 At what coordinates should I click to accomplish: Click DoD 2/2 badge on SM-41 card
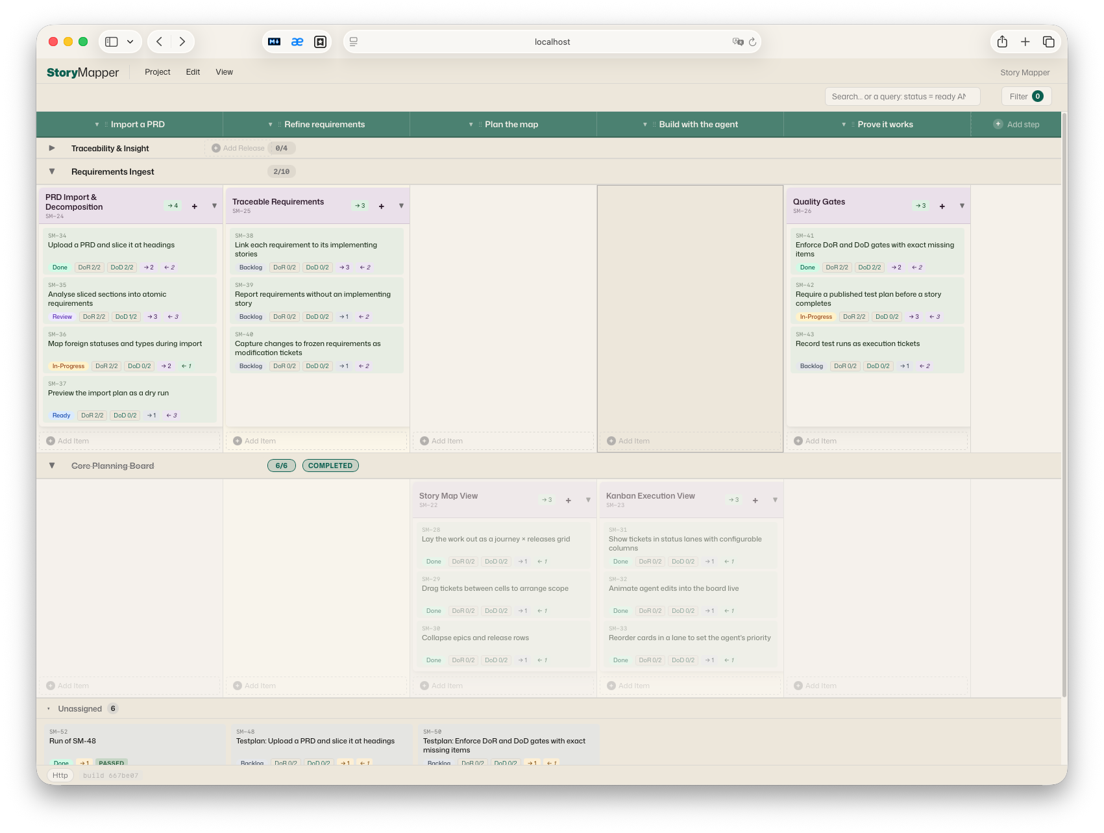click(870, 267)
